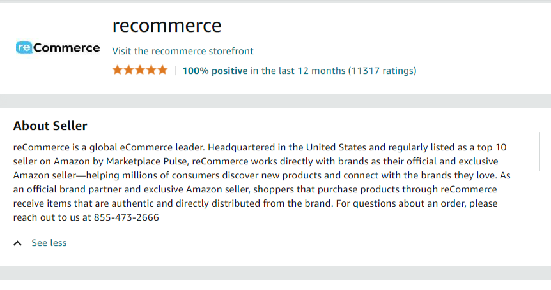The image size is (551, 290).
Task: Click the phone number 855-473-2666
Action: (x=127, y=217)
